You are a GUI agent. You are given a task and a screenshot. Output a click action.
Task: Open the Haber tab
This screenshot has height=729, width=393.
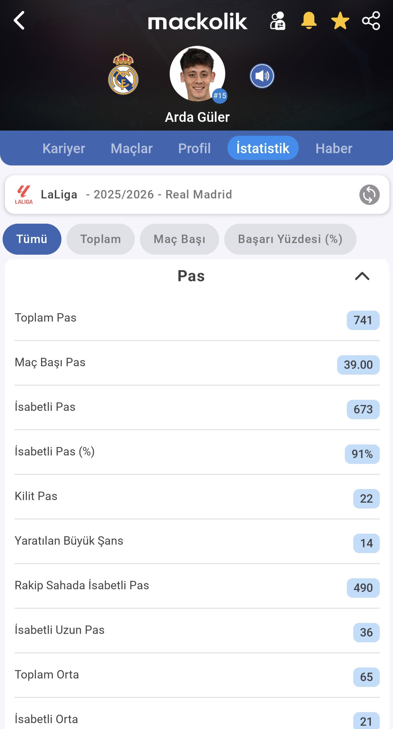(334, 148)
